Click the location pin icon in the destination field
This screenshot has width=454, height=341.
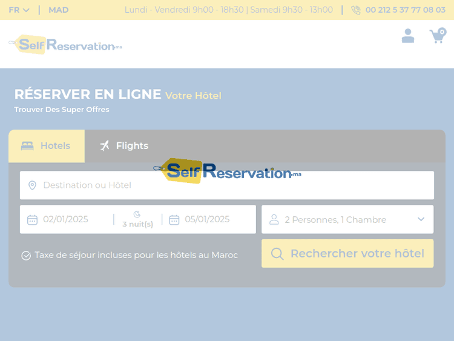tap(33, 185)
